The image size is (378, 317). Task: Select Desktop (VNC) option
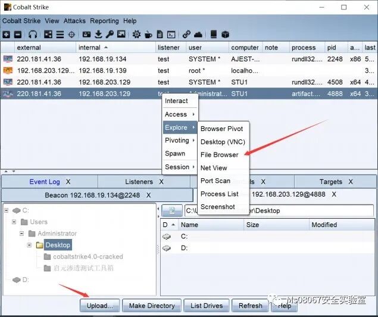point(223,142)
